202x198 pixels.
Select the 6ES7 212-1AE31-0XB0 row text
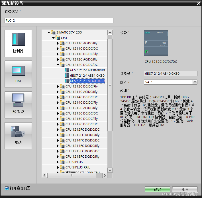point(87,76)
